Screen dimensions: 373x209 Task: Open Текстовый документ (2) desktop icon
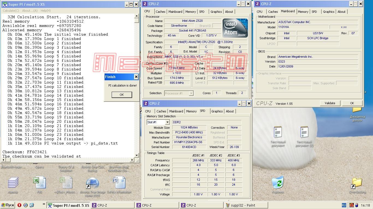[x=304, y=133]
